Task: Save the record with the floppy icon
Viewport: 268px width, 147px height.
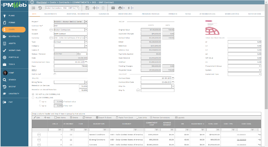Action: coord(87,8)
